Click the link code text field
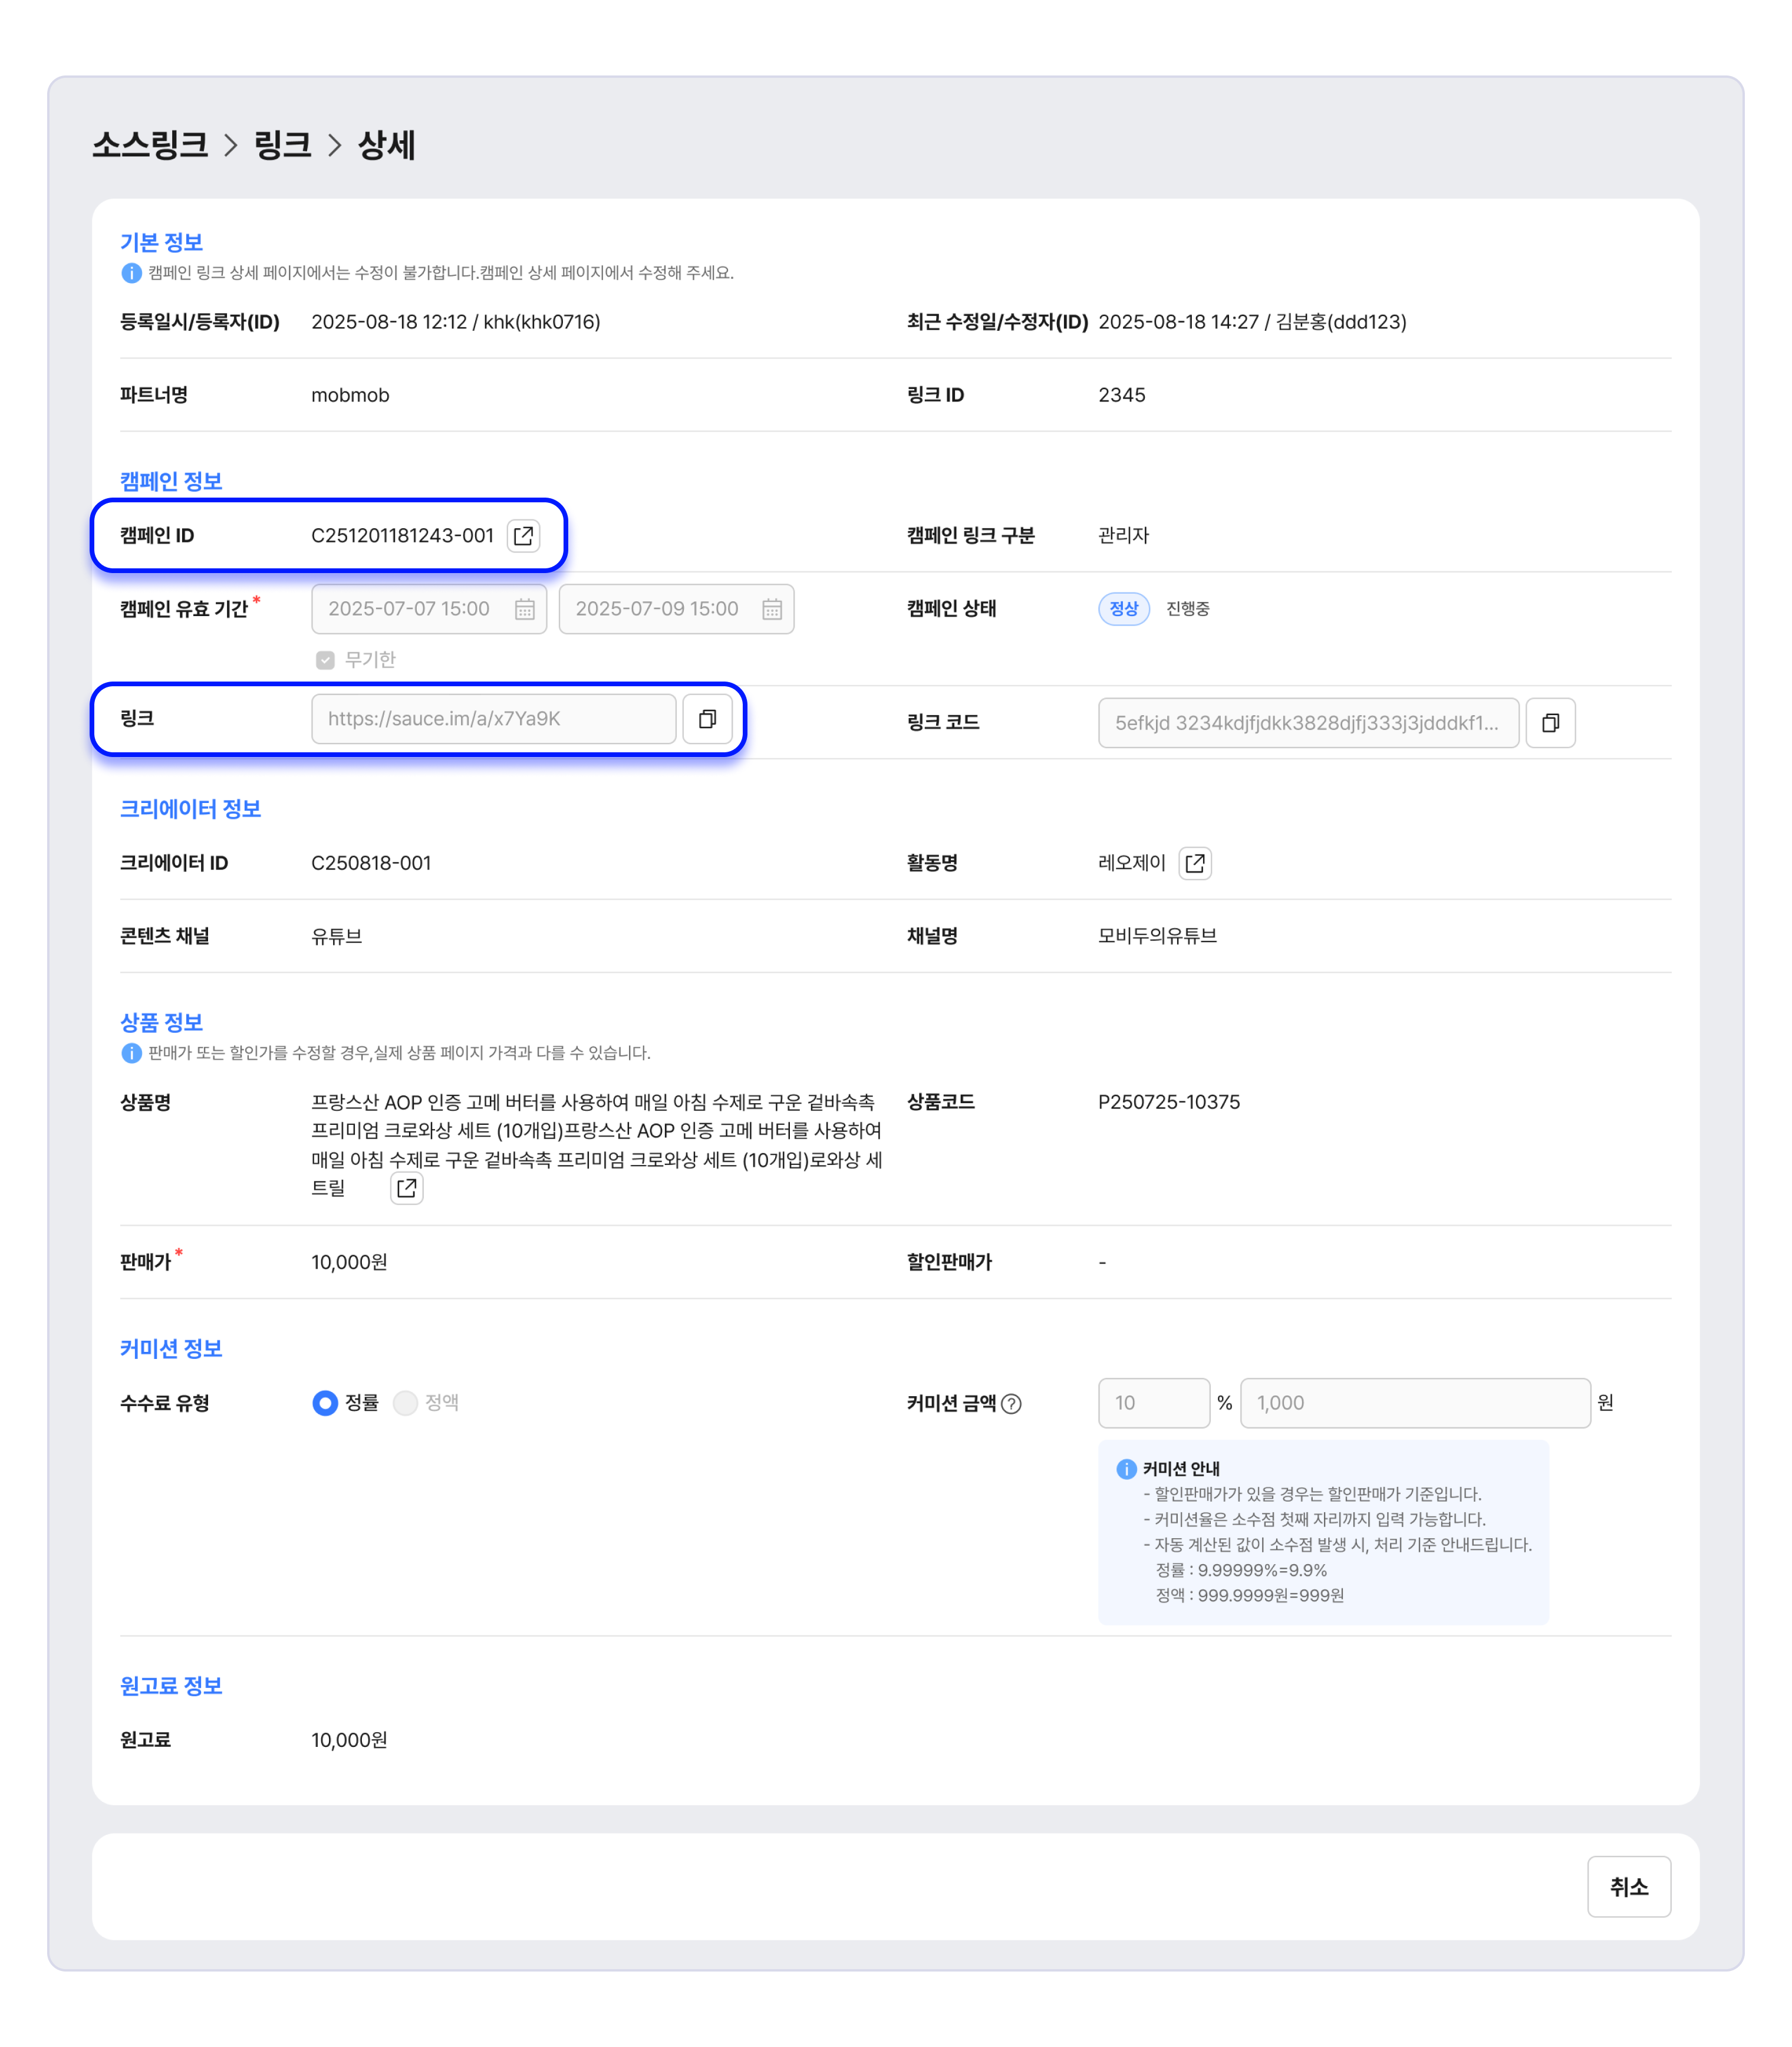The image size is (1792, 2047). point(1307,723)
